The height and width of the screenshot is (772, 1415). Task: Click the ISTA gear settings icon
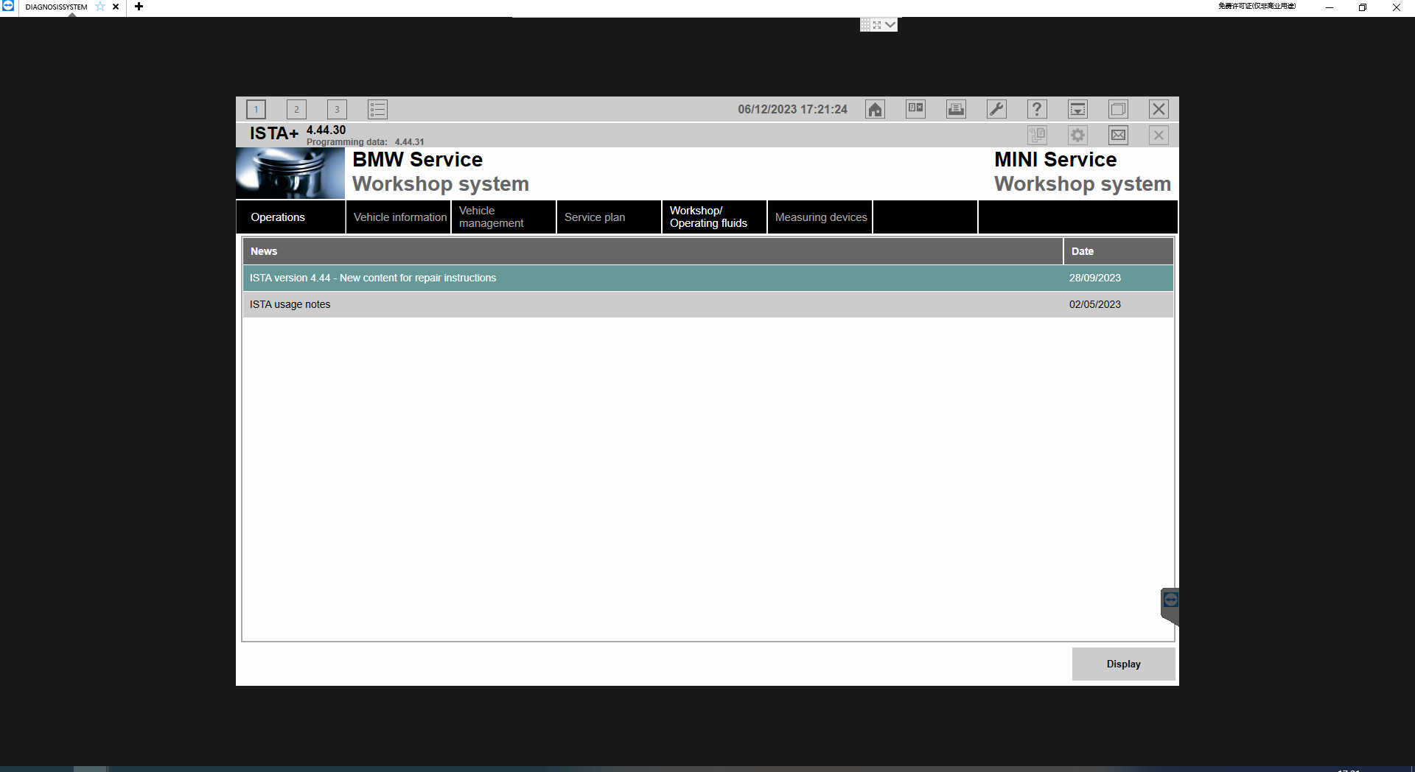click(x=1077, y=136)
